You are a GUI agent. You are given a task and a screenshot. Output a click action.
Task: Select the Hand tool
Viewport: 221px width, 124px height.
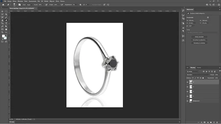6,29
